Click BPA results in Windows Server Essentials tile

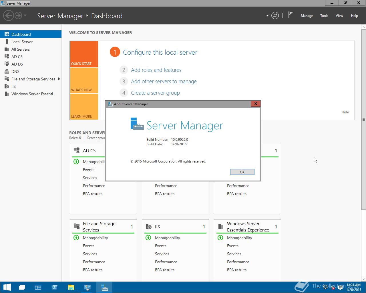237,270
